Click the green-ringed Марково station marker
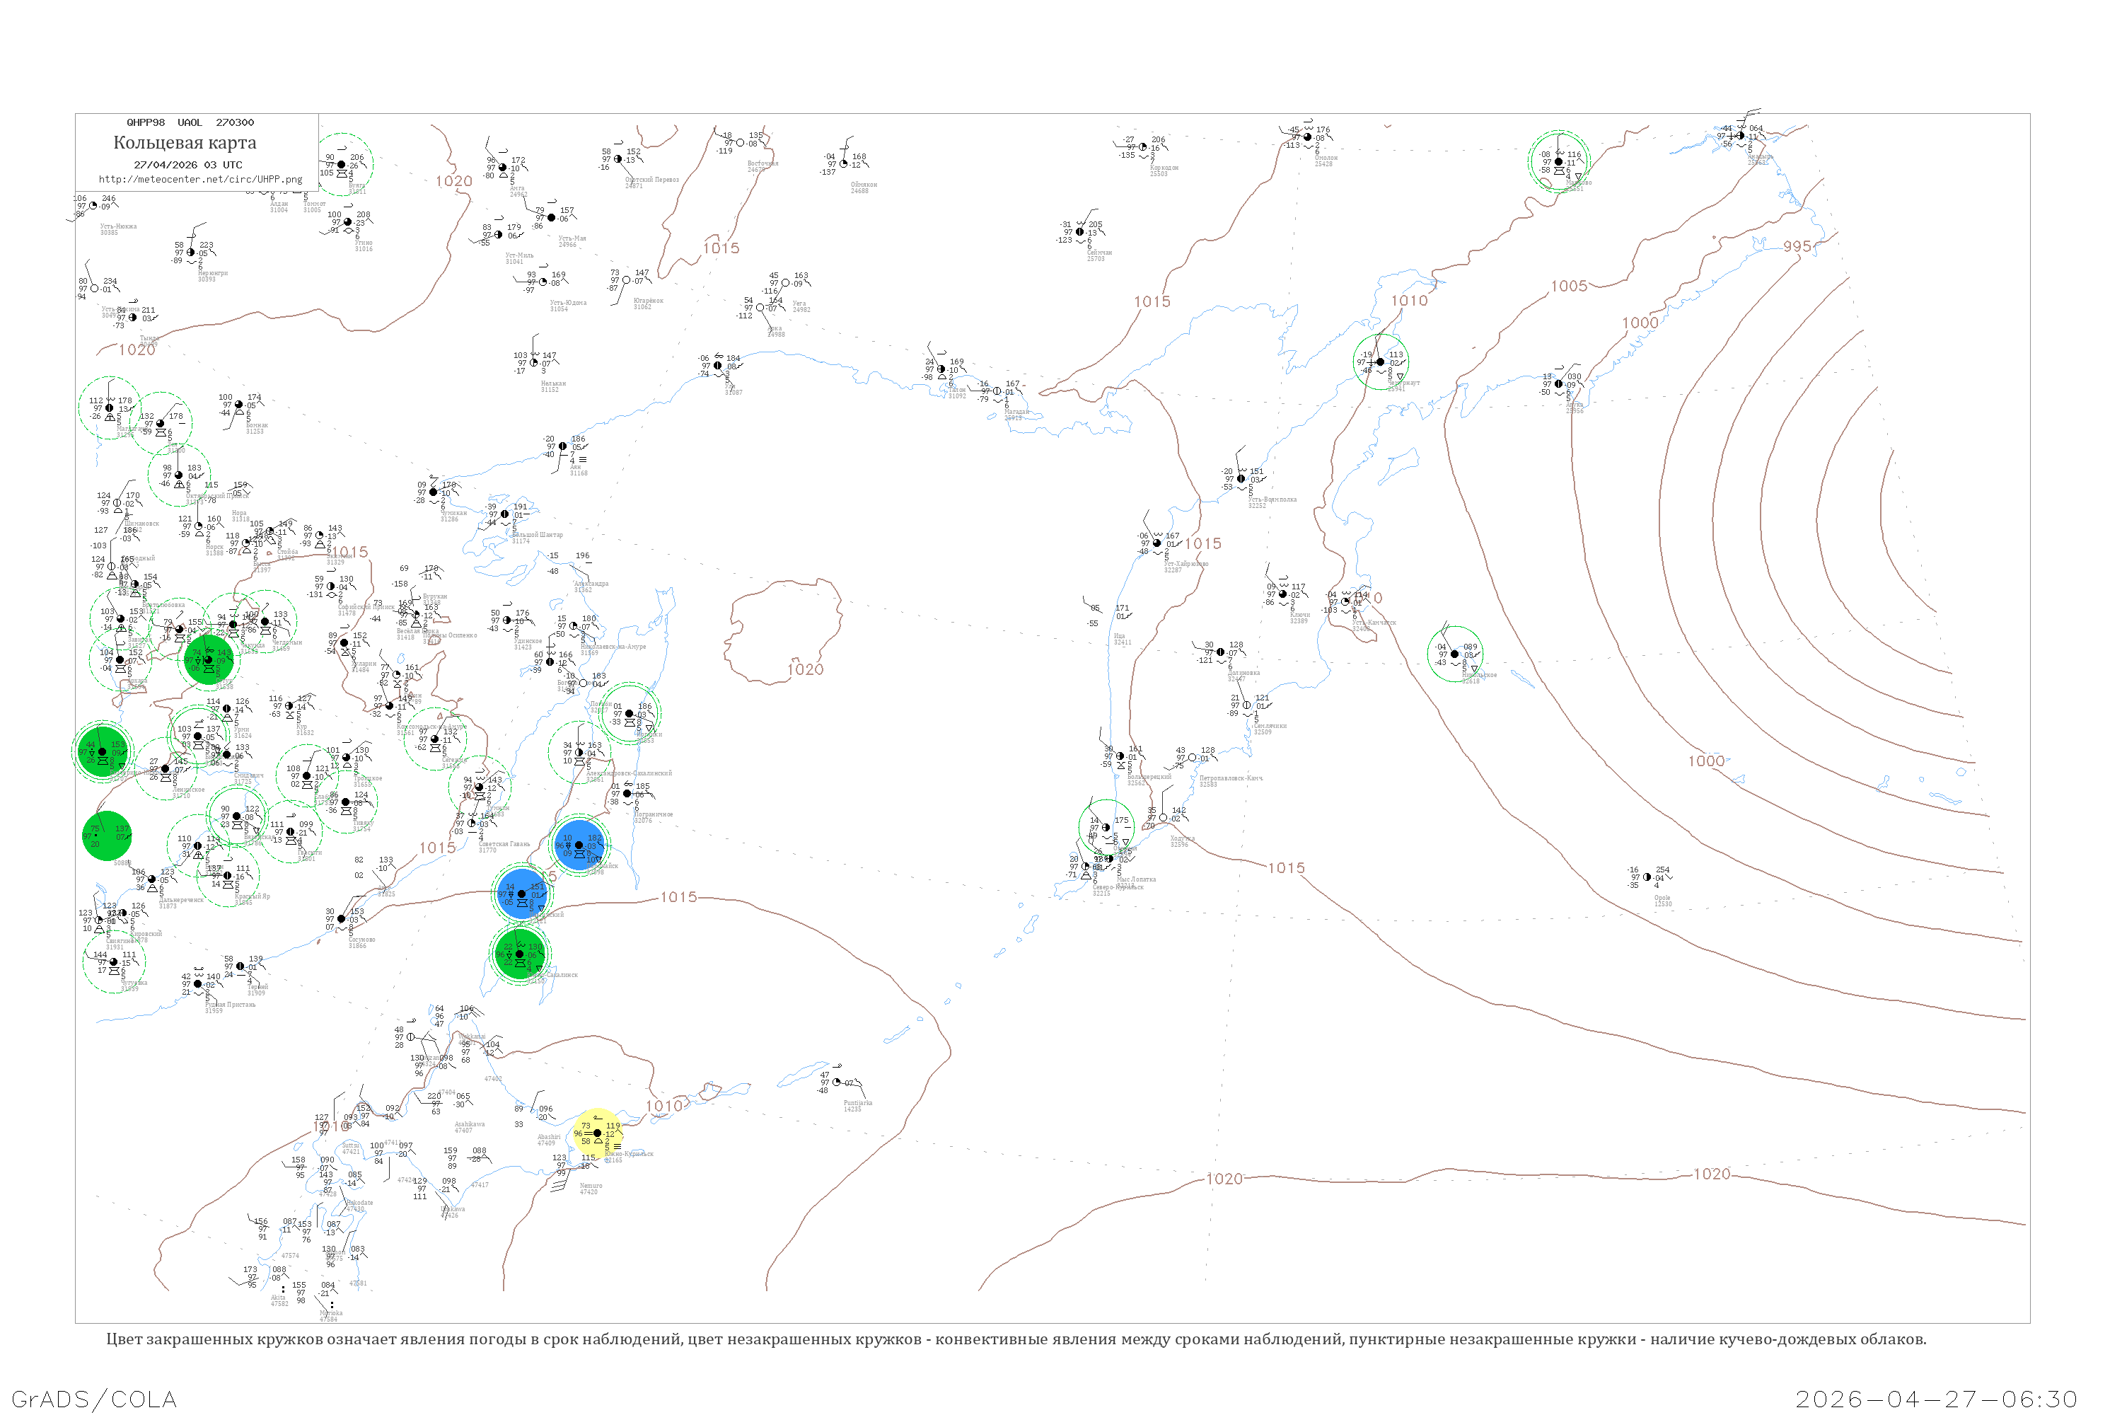2122x1415 pixels. (1558, 161)
